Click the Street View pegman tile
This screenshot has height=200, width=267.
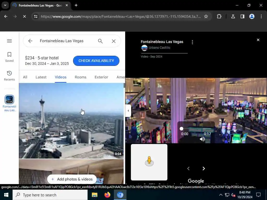click(x=149, y=162)
